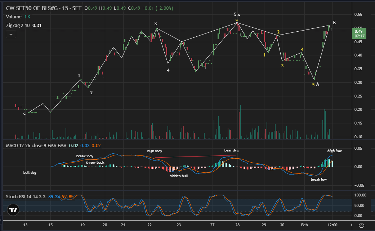Select the Stoch RSI 14 14 3 3 legend
This screenshot has width=375, height=231.
(26, 196)
